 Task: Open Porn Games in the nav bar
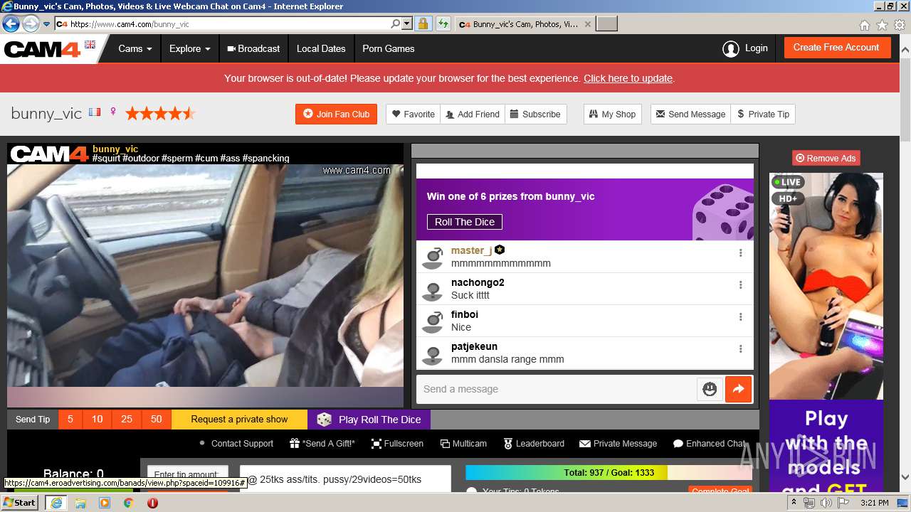389,49
